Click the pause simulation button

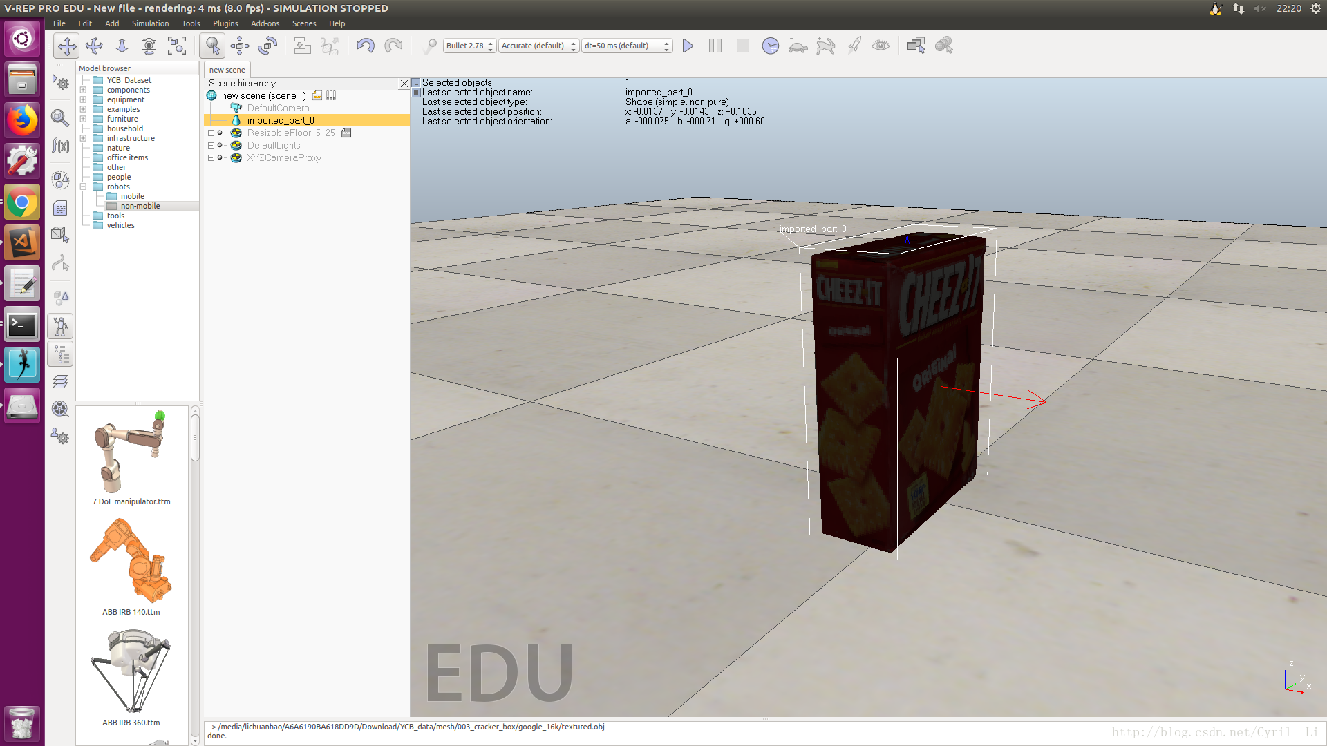pos(715,46)
